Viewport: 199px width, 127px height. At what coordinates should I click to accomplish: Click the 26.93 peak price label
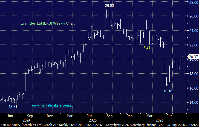coord(109,5)
